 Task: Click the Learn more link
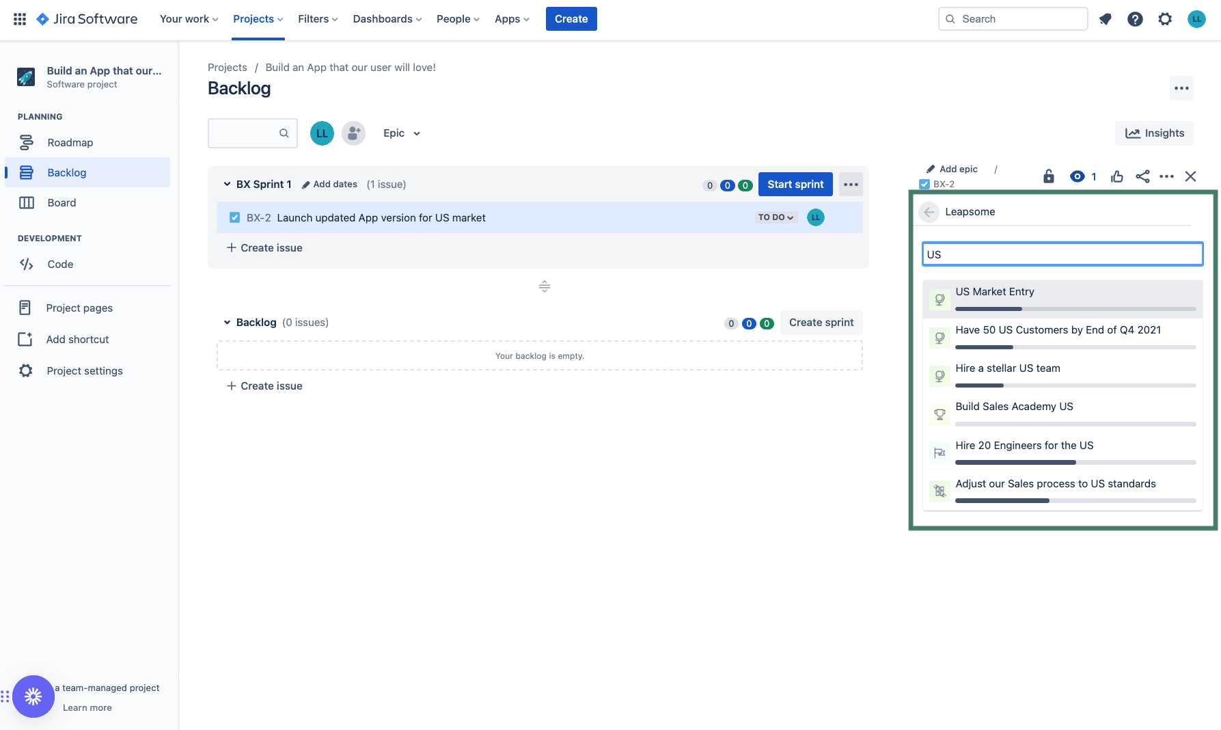click(87, 708)
